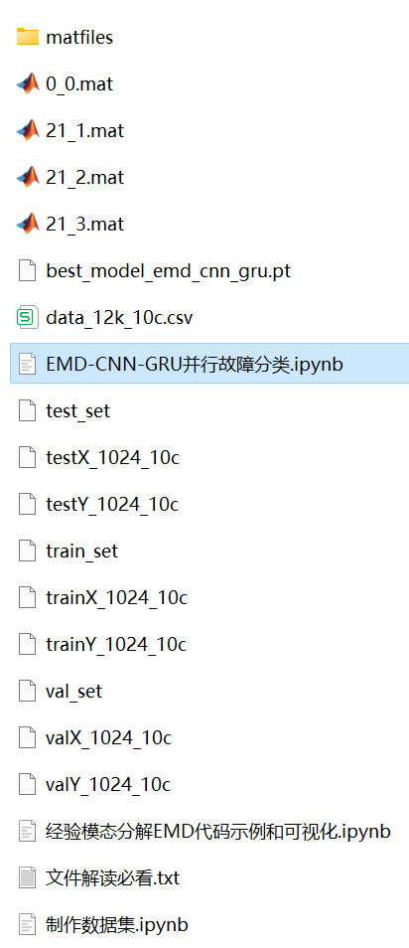409x948 pixels.
Task: Select the 21_3.mat MATLAB file icon
Action: point(27,224)
